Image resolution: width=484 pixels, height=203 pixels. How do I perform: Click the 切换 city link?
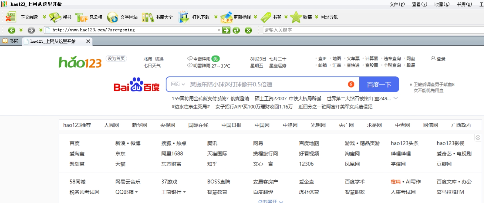pyautogui.click(x=159, y=59)
